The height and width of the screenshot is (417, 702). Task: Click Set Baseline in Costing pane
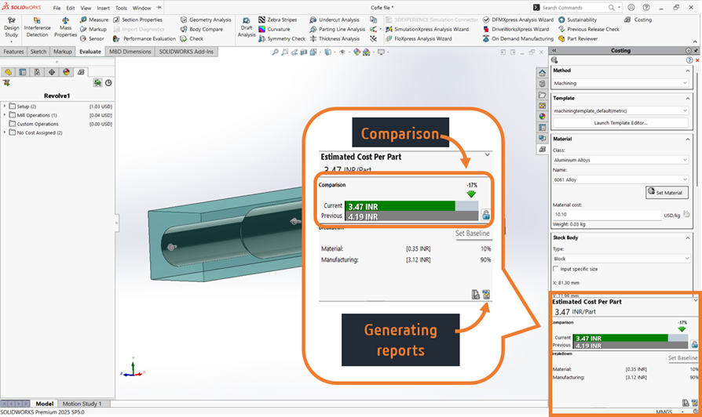click(682, 358)
